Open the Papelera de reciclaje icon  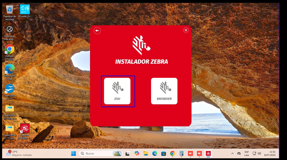[10, 11]
